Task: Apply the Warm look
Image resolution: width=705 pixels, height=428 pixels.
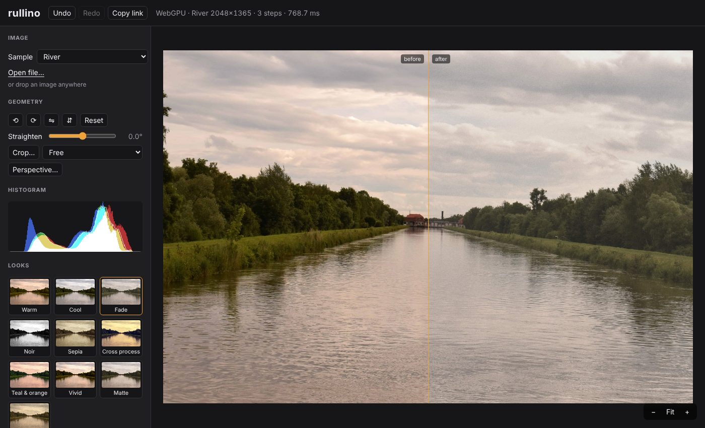Action: 30,296
